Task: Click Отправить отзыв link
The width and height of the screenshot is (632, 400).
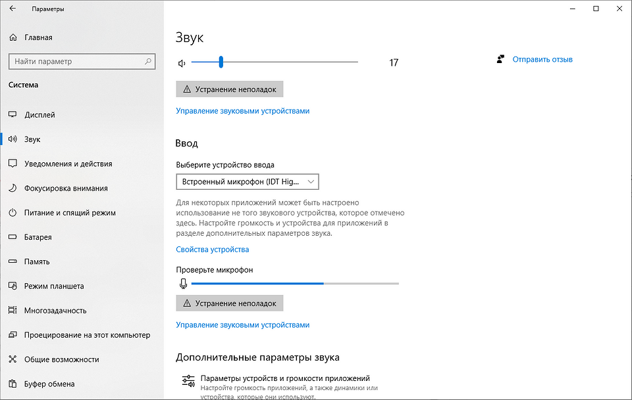Action: [542, 59]
